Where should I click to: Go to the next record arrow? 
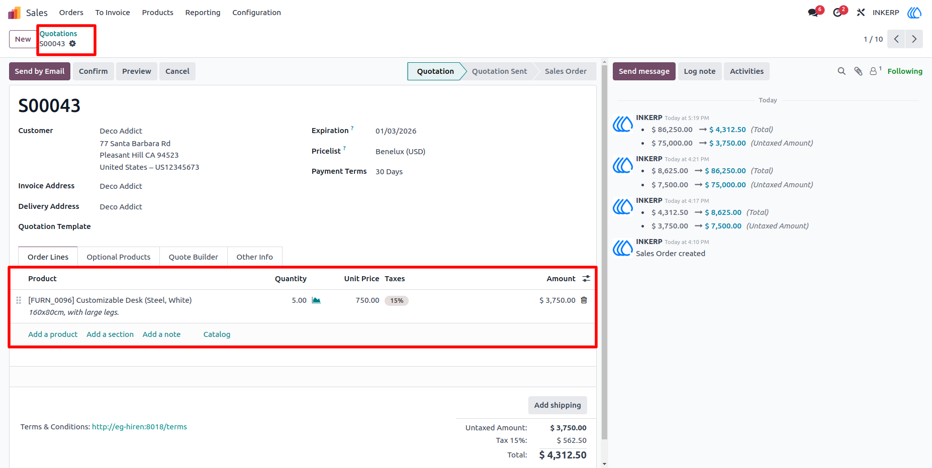[x=914, y=39]
